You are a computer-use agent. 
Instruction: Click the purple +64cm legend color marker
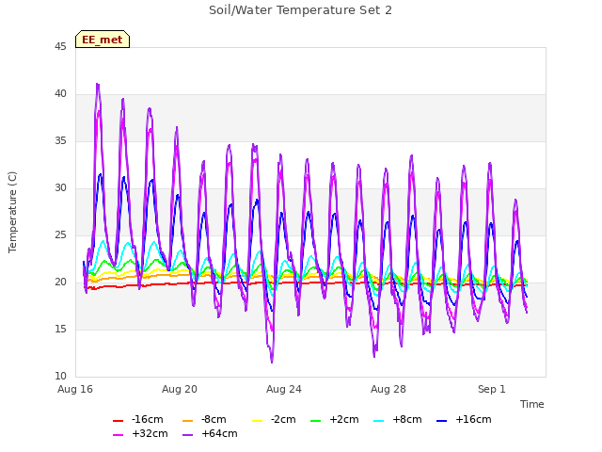pyautogui.click(x=187, y=435)
